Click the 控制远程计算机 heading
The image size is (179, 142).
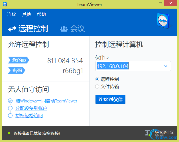[x=119, y=44]
